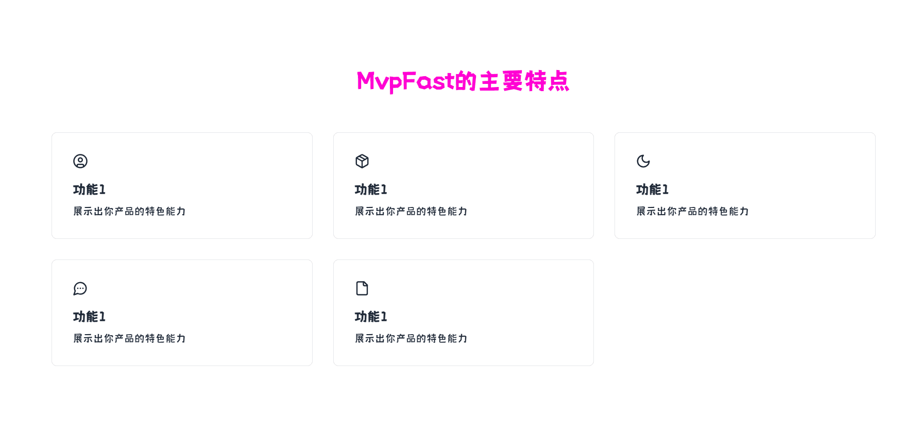
Task: Select the 功能1 title below the box icon
Action: point(371,189)
